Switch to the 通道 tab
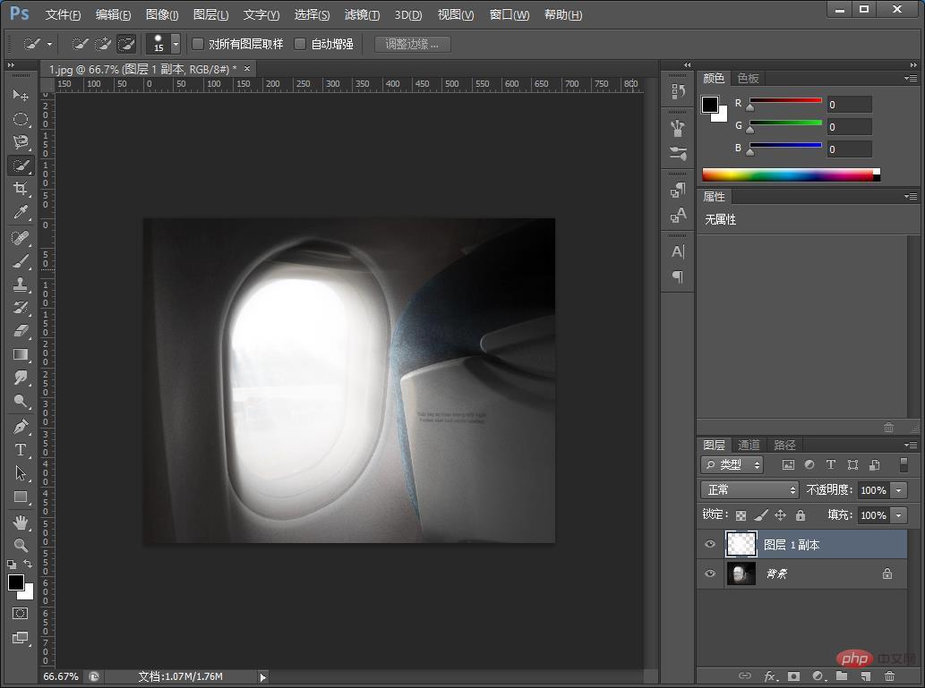The height and width of the screenshot is (688, 925). [749, 445]
